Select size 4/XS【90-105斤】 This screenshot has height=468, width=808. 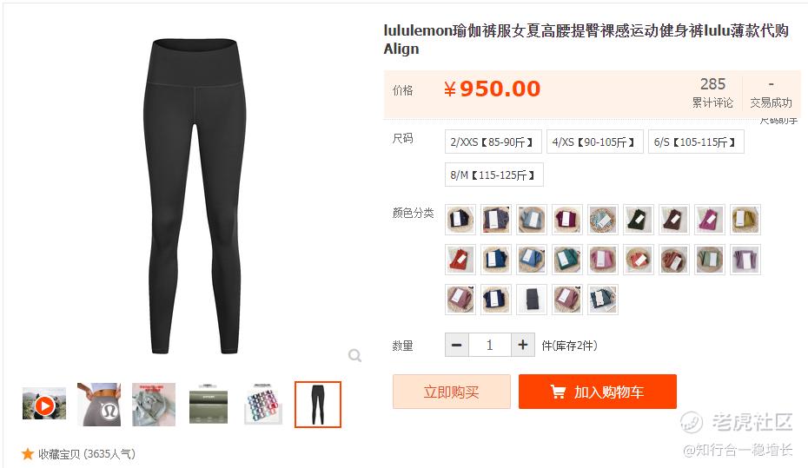point(594,142)
